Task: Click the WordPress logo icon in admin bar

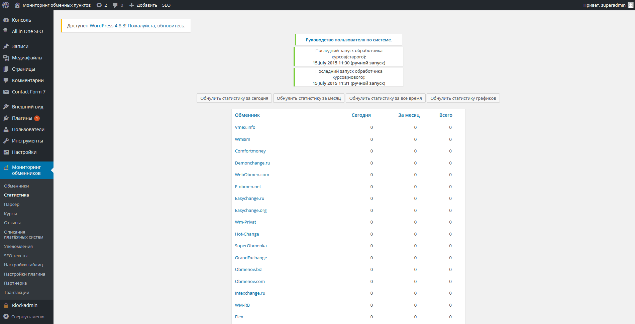Action: (x=6, y=5)
